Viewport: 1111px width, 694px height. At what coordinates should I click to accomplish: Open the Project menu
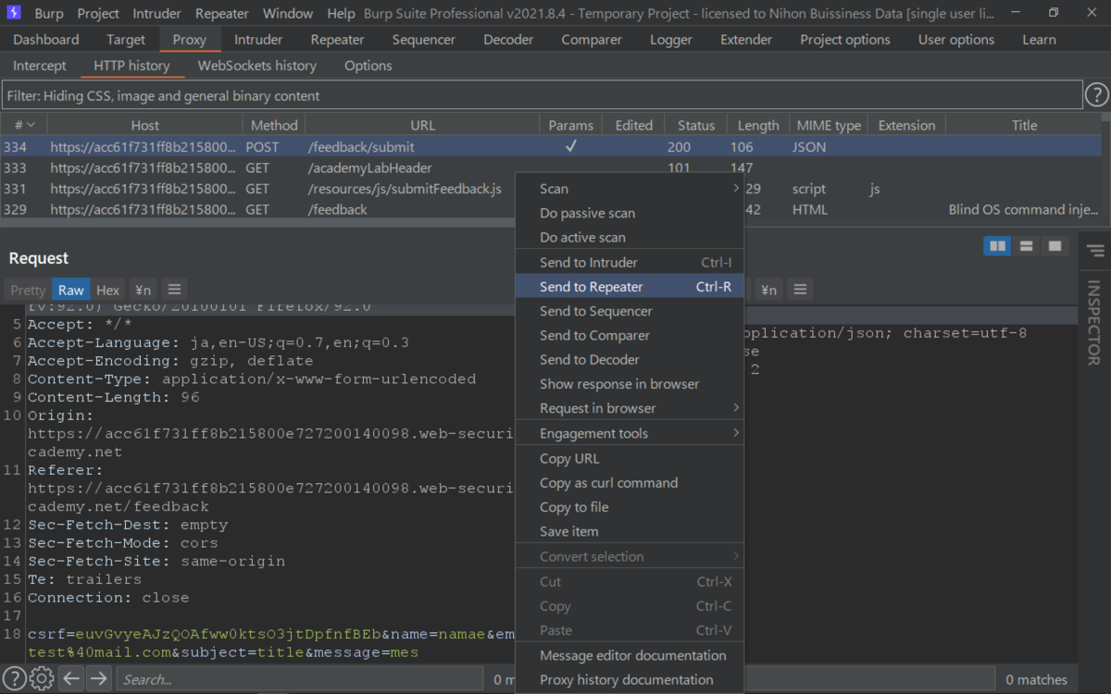(98, 14)
